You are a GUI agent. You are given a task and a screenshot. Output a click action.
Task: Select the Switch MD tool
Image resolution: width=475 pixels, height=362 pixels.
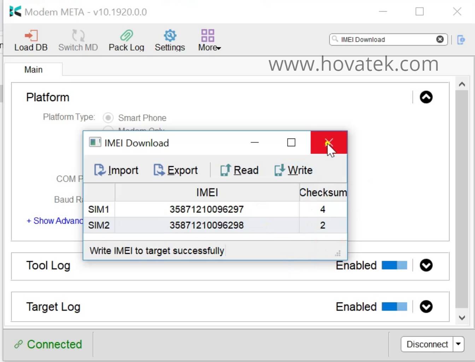pos(77,40)
